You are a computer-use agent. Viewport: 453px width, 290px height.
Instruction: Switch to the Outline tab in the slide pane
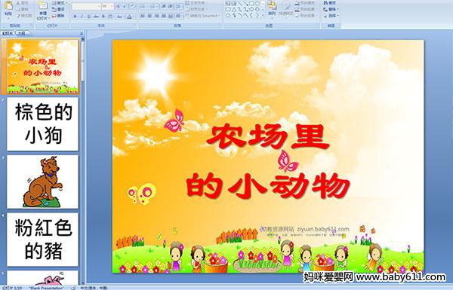[22, 33]
